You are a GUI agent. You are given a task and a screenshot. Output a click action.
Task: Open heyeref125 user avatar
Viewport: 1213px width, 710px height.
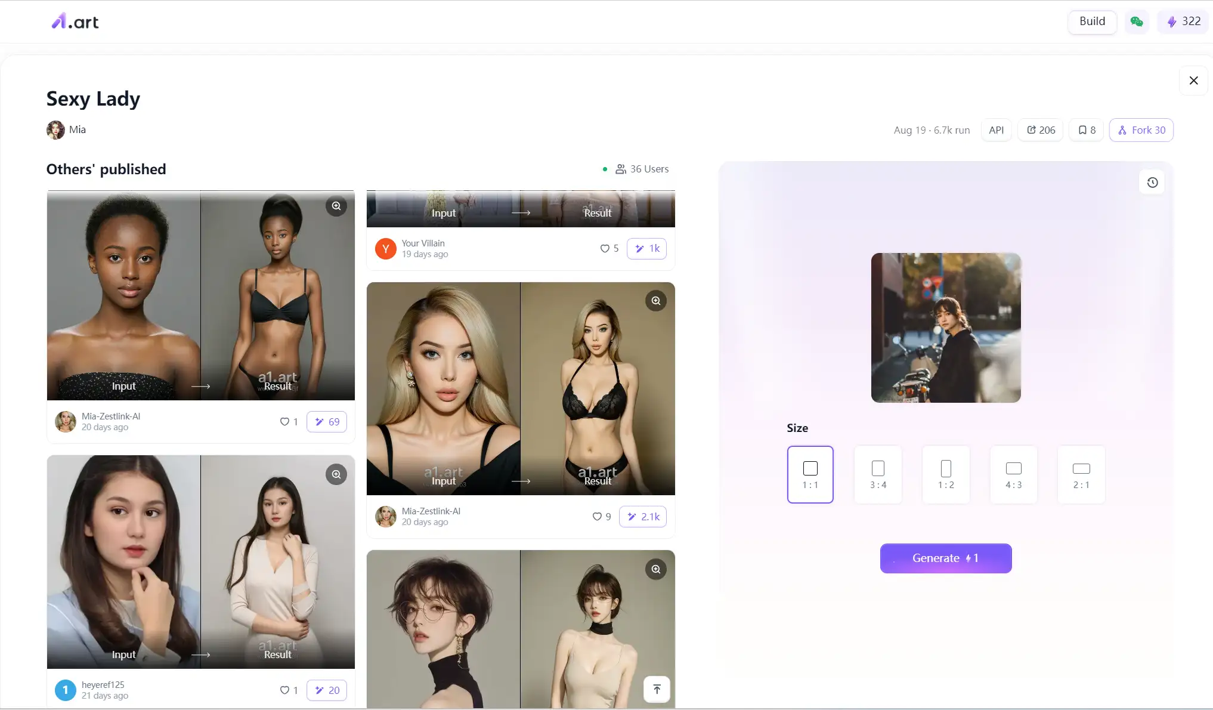(x=66, y=690)
